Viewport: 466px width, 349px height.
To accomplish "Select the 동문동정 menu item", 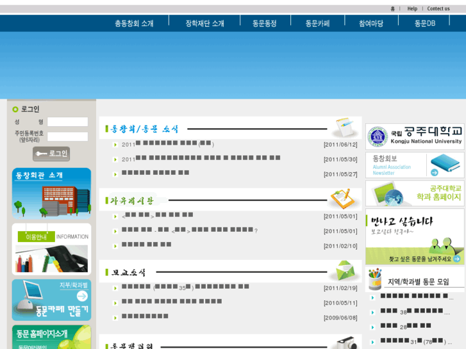I will point(265,24).
